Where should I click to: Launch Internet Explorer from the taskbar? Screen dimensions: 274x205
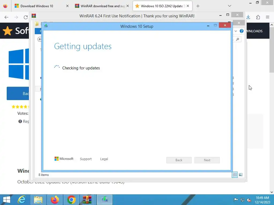(x=22, y=200)
